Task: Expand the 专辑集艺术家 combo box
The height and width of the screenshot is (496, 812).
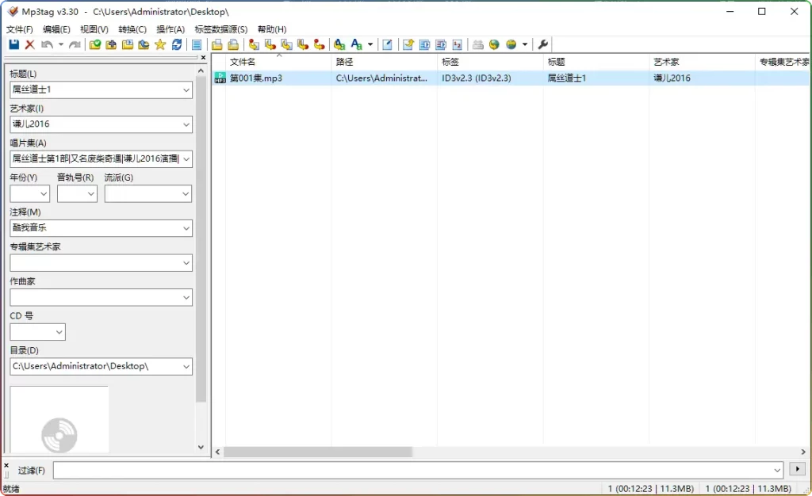Action: point(186,263)
